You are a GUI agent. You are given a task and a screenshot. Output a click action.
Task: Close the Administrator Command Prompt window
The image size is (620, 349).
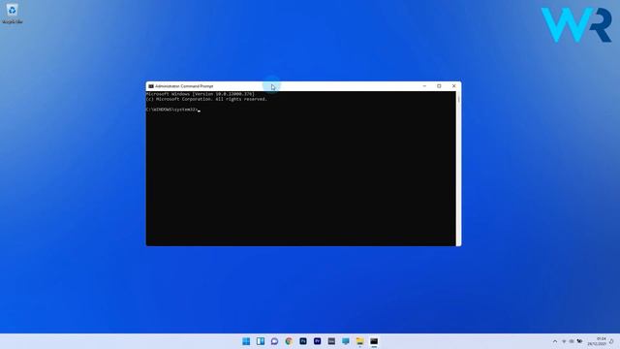453,86
